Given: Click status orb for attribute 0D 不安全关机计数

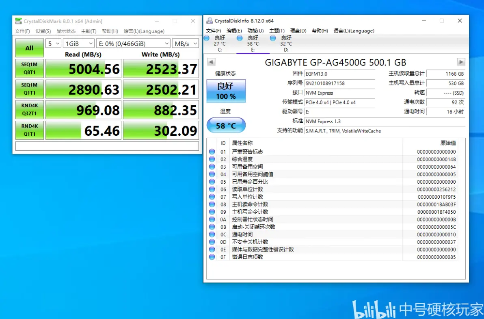Looking at the screenshot, I should coord(212,242).
